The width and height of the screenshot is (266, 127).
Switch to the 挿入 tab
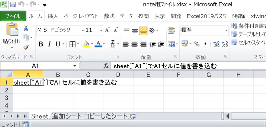pyautogui.click(x=53, y=16)
